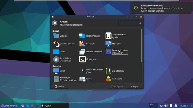The height and width of the screenshot is (108, 193).
Task: Click the panel clock 14:23:53
Action: (184, 106)
